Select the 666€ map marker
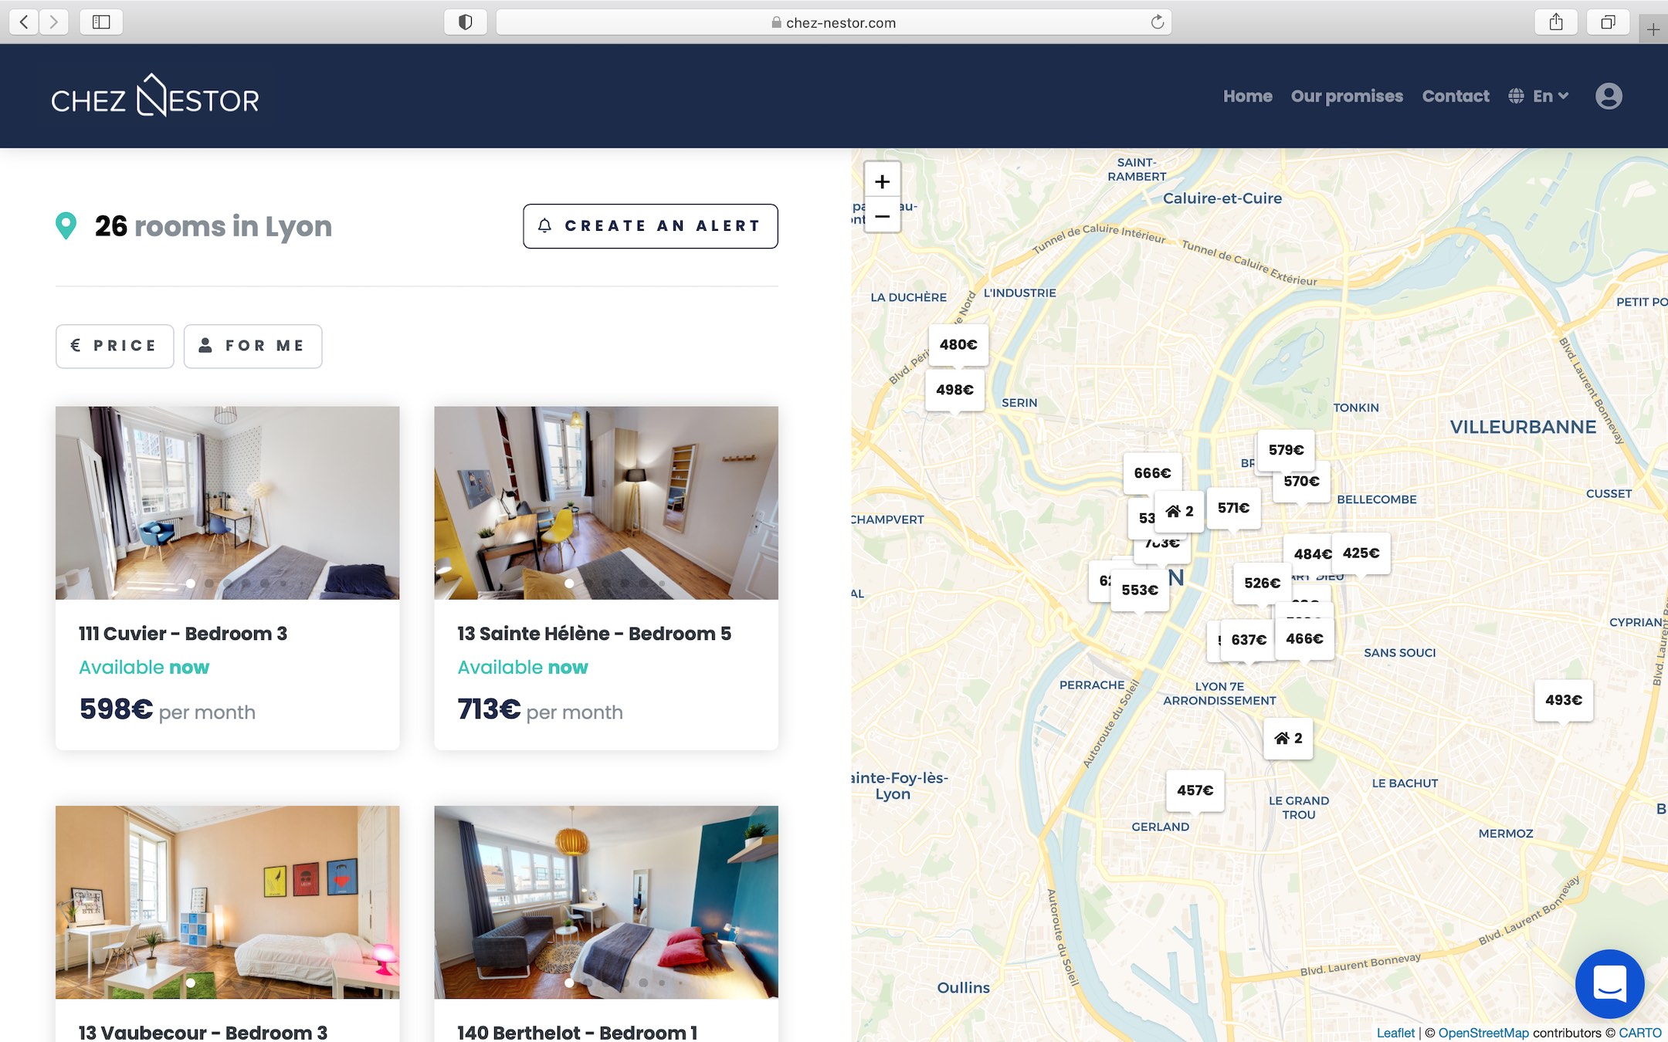The height and width of the screenshot is (1042, 1668). pos(1152,472)
